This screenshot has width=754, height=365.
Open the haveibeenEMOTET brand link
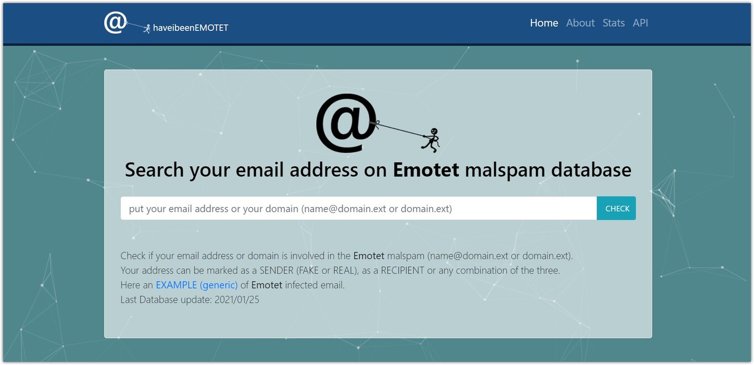[190, 28]
